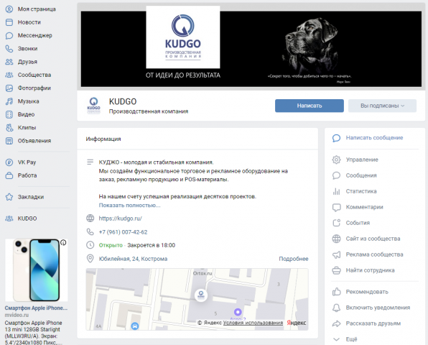
Task: Open the Видео video icon
Action: pos(9,114)
